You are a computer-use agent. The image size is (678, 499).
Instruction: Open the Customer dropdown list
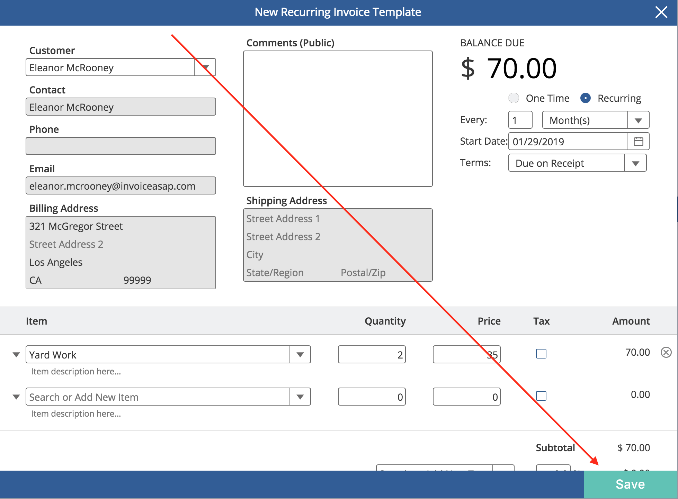click(x=205, y=67)
